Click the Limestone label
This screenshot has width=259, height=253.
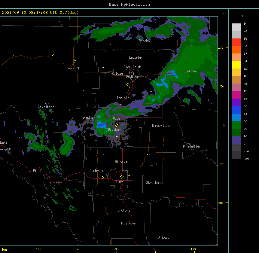[46, 107]
